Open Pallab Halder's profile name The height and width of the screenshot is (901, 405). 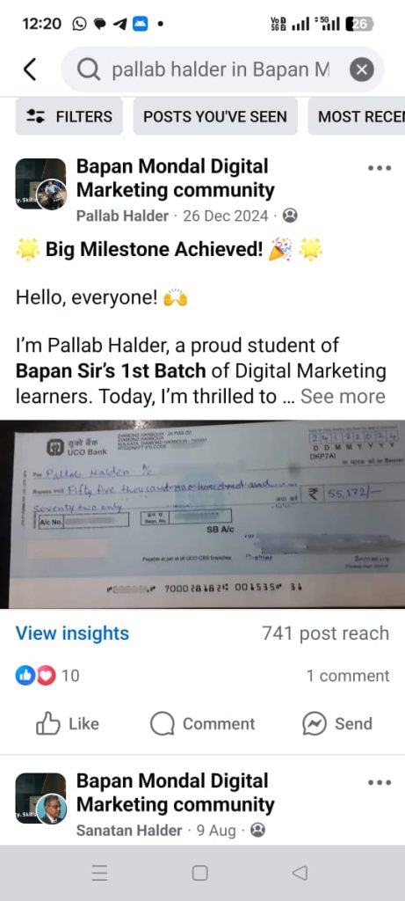pos(123,216)
